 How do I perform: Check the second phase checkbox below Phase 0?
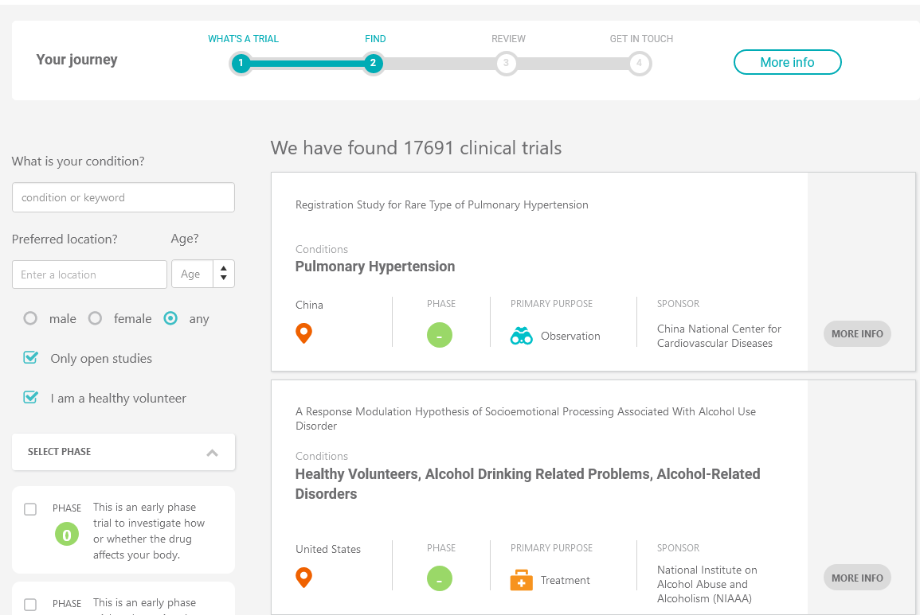(30, 605)
